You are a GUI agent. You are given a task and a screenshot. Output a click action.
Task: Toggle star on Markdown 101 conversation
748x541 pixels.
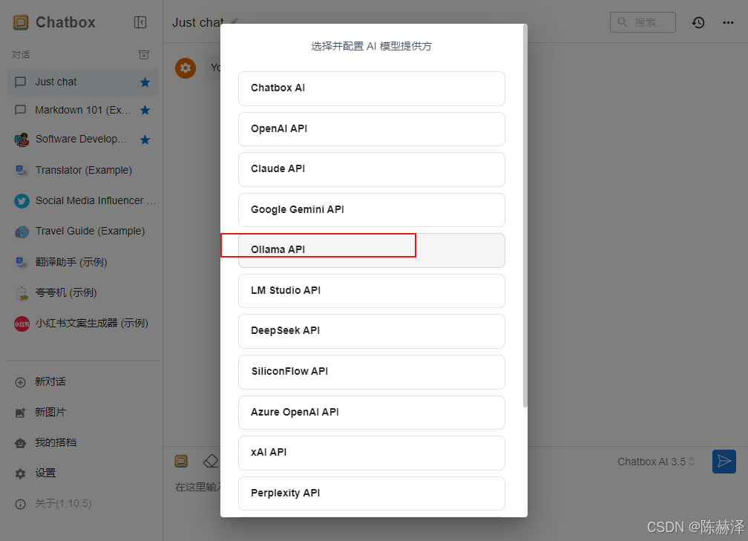[145, 110]
